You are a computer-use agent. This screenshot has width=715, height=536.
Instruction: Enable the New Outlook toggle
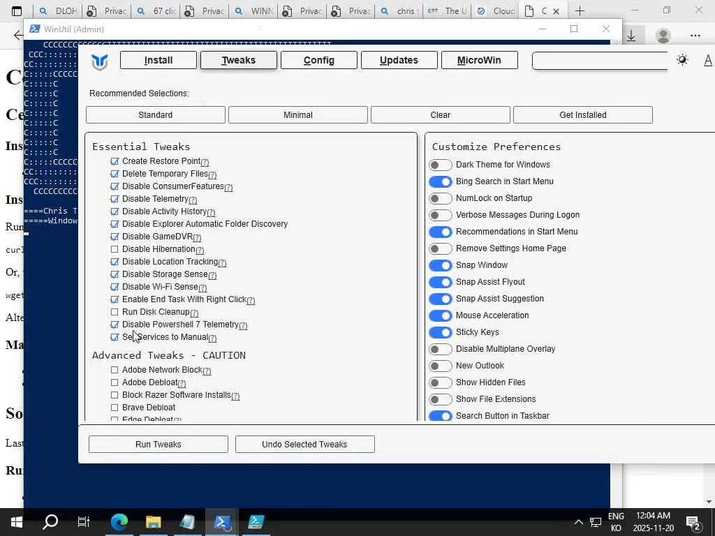click(441, 366)
